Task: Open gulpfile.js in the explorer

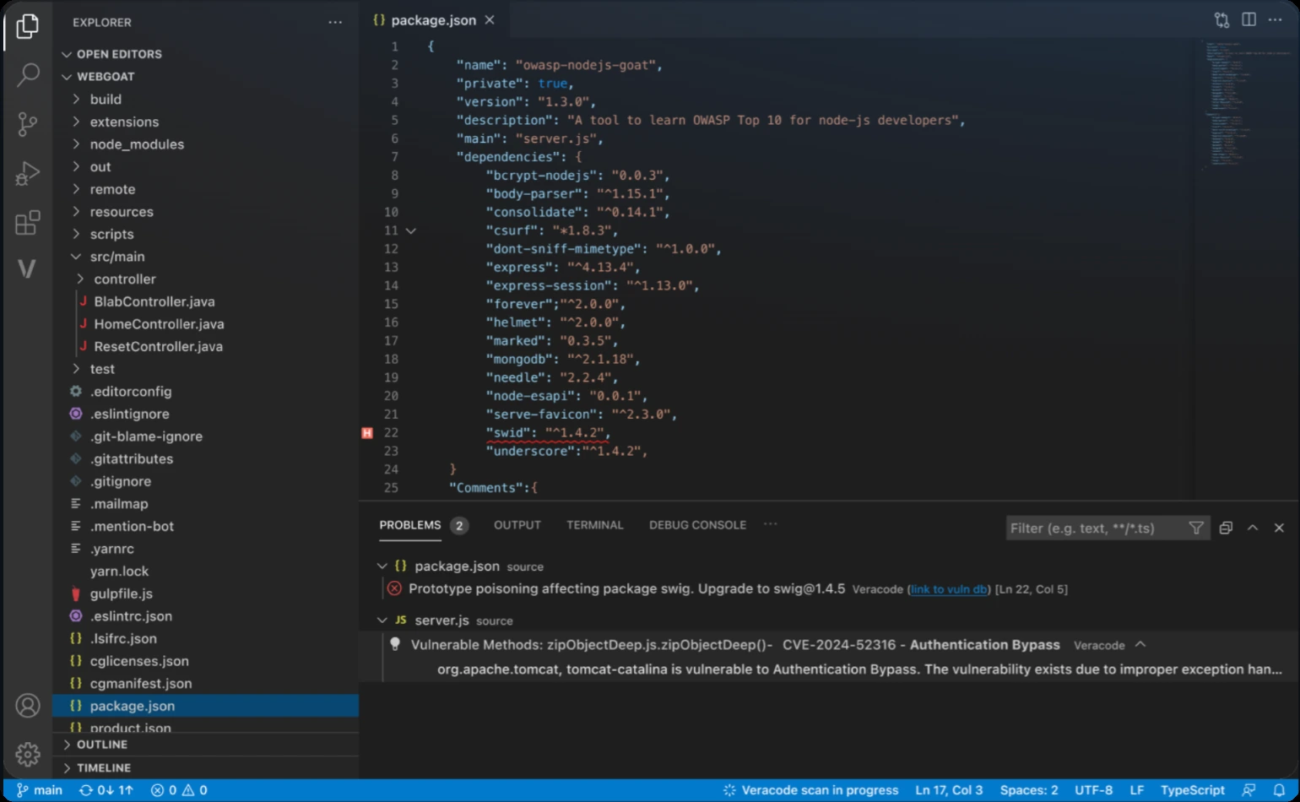Action: click(122, 593)
